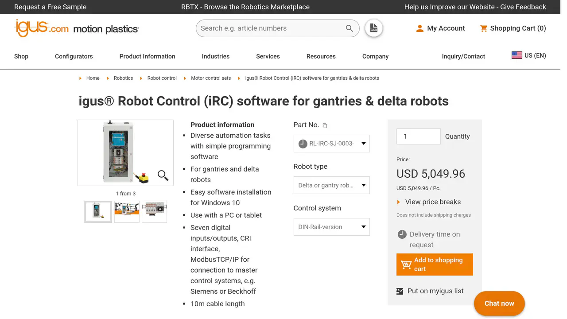Click the price USD 5,049.96
The width and height of the screenshot is (567, 319).
(431, 174)
